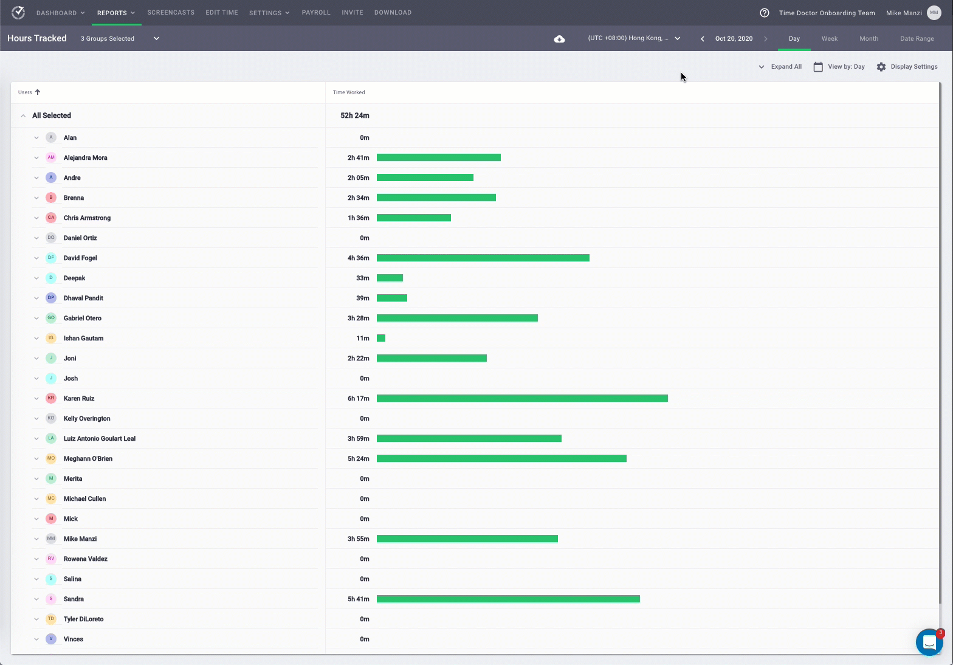Image resolution: width=953 pixels, height=665 pixels.
Task: Go to previous date arrow
Action: point(703,38)
